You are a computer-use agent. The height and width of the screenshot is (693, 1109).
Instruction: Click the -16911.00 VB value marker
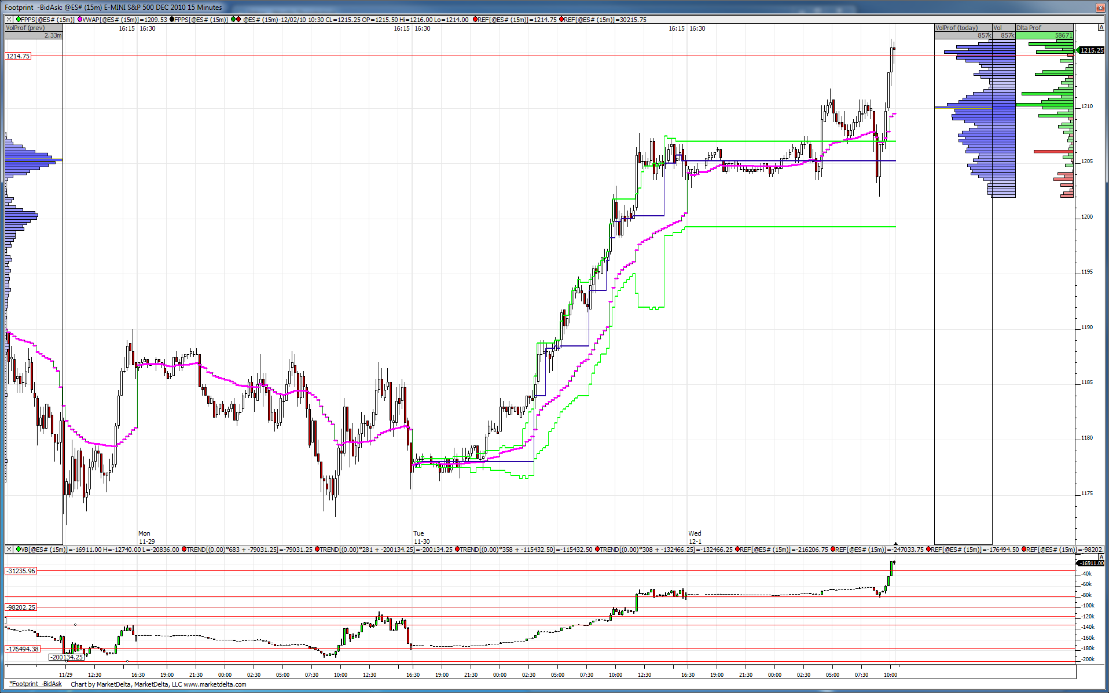tap(1090, 563)
